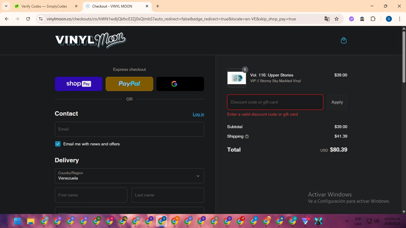Reload the checkout page

pos(28,19)
